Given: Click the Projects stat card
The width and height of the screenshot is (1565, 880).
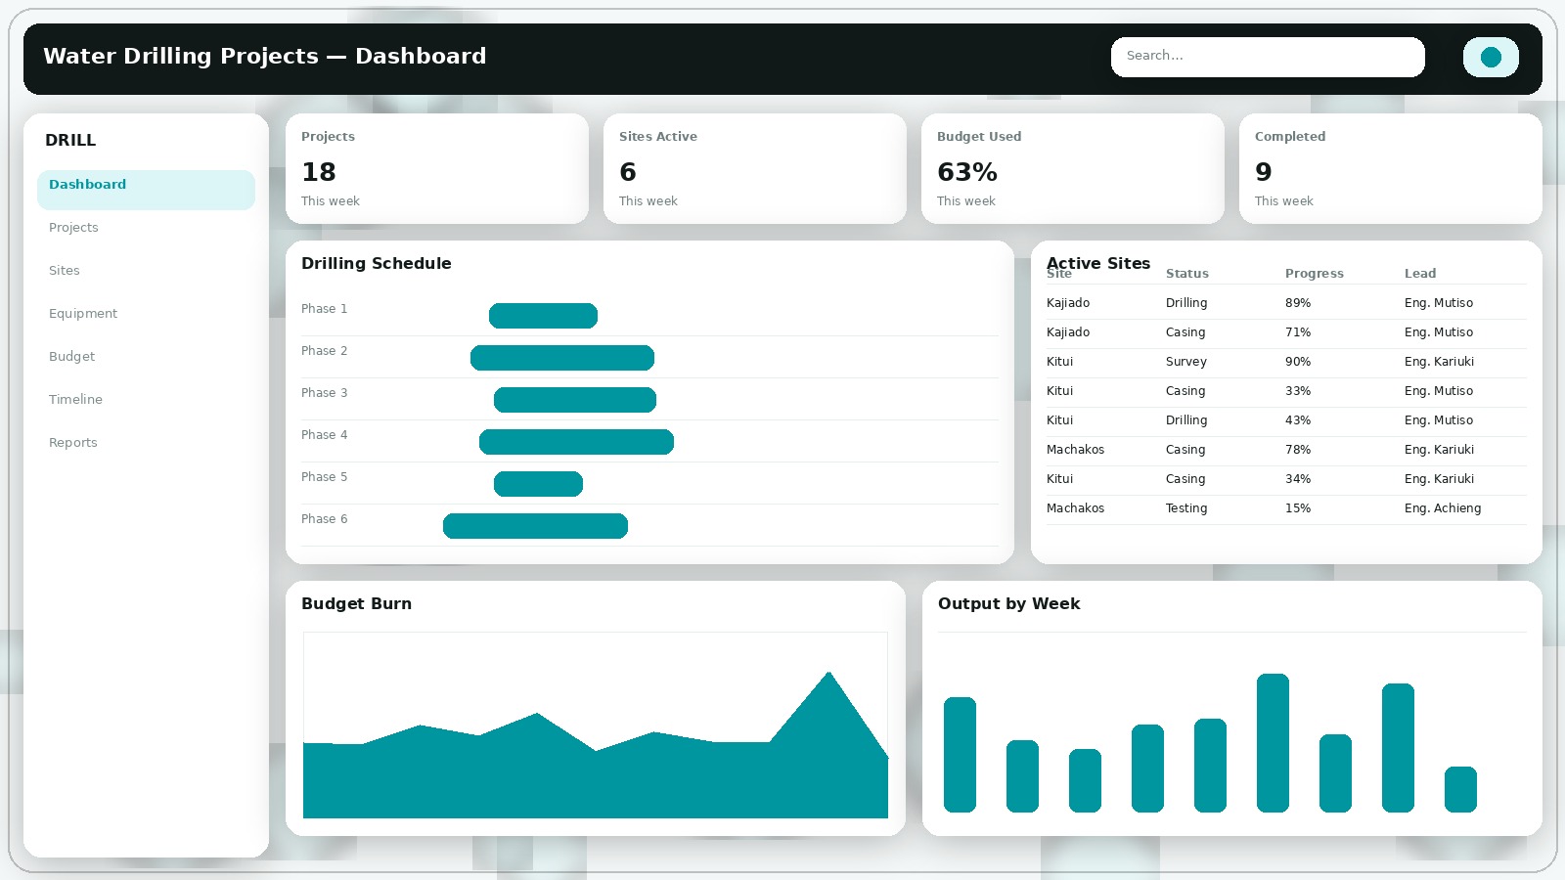Looking at the screenshot, I should click(436, 168).
